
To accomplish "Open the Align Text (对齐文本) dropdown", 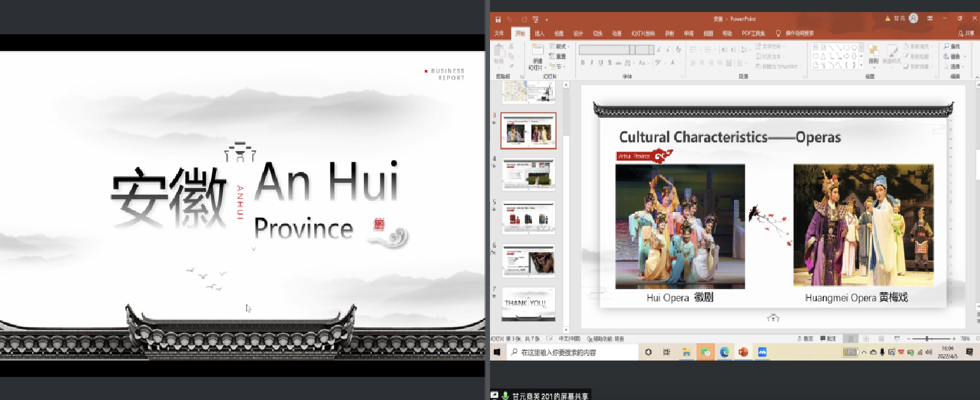I will click(770, 56).
